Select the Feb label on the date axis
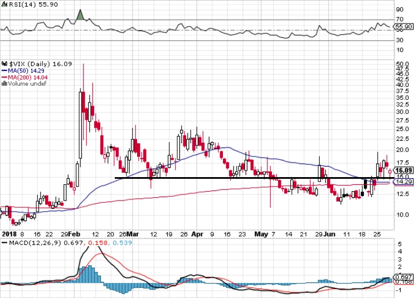The image size is (414, 298). tap(75, 234)
